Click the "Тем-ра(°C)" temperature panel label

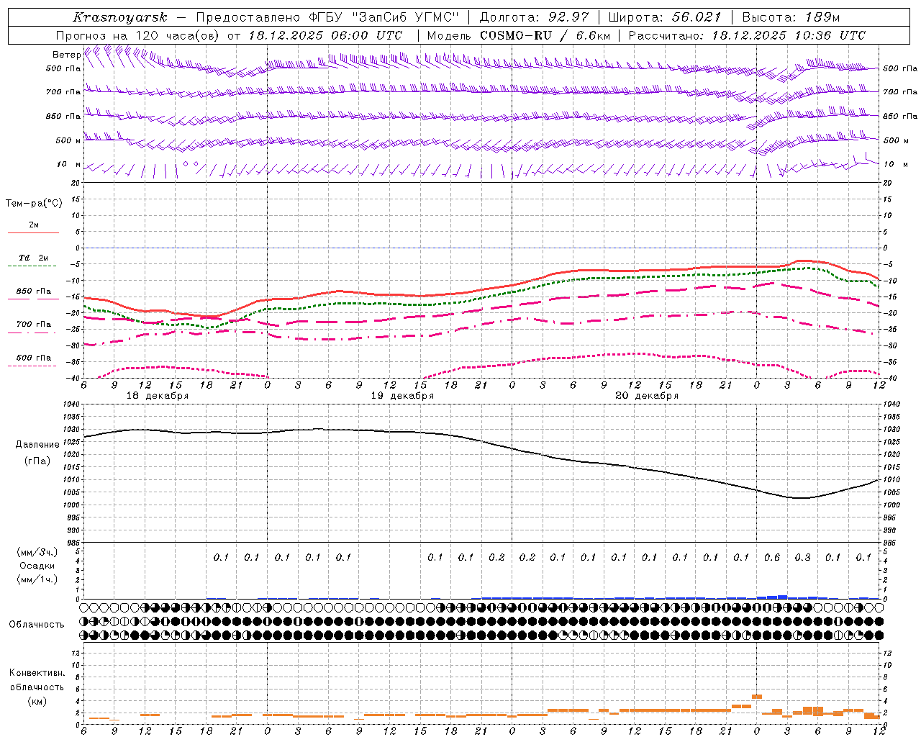[34, 204]
